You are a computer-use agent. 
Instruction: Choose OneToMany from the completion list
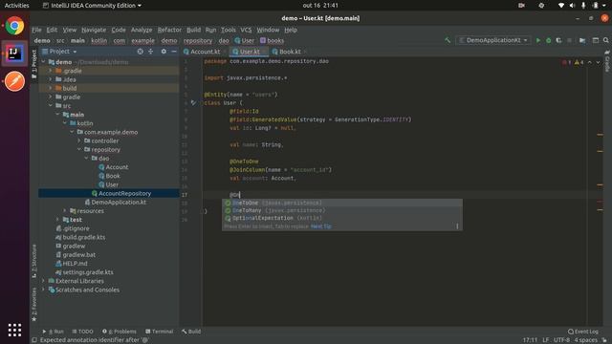tap(342, 210)
